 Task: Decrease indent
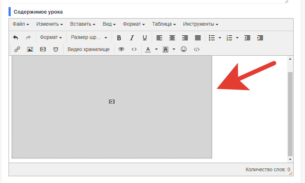point(247,38)
